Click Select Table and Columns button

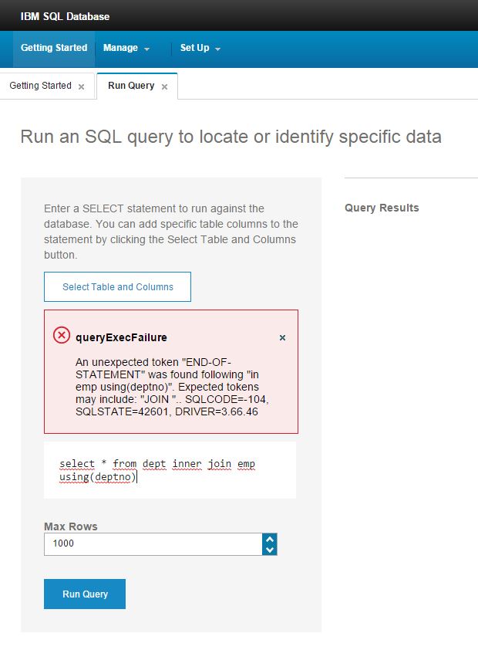(117, 287)
